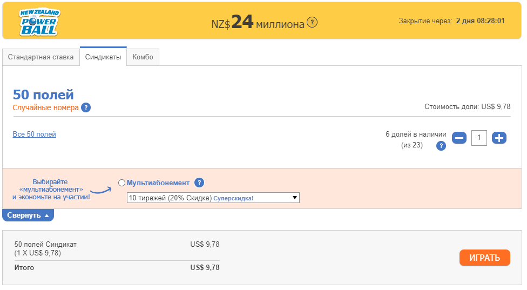The width and height of the screenshot is (527, 290).
Task: Open the 10 тиражей discount dropdown
Action: pyautogui.click(x=213, y=198)
